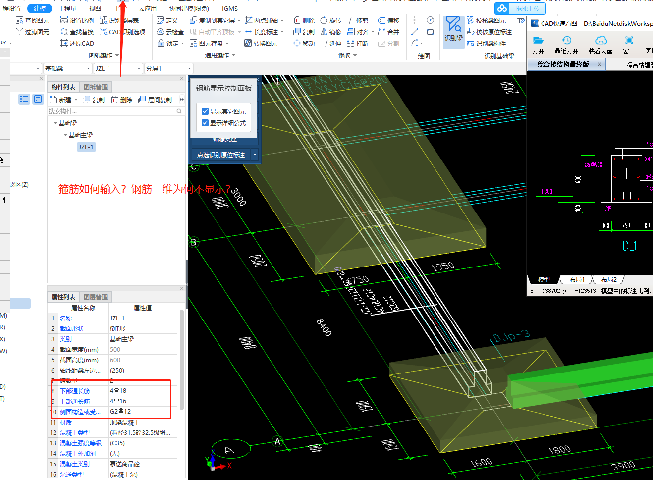Select the line drawing tool in 绘图 group
Screen dimensions: 653x480
[415, 32]
